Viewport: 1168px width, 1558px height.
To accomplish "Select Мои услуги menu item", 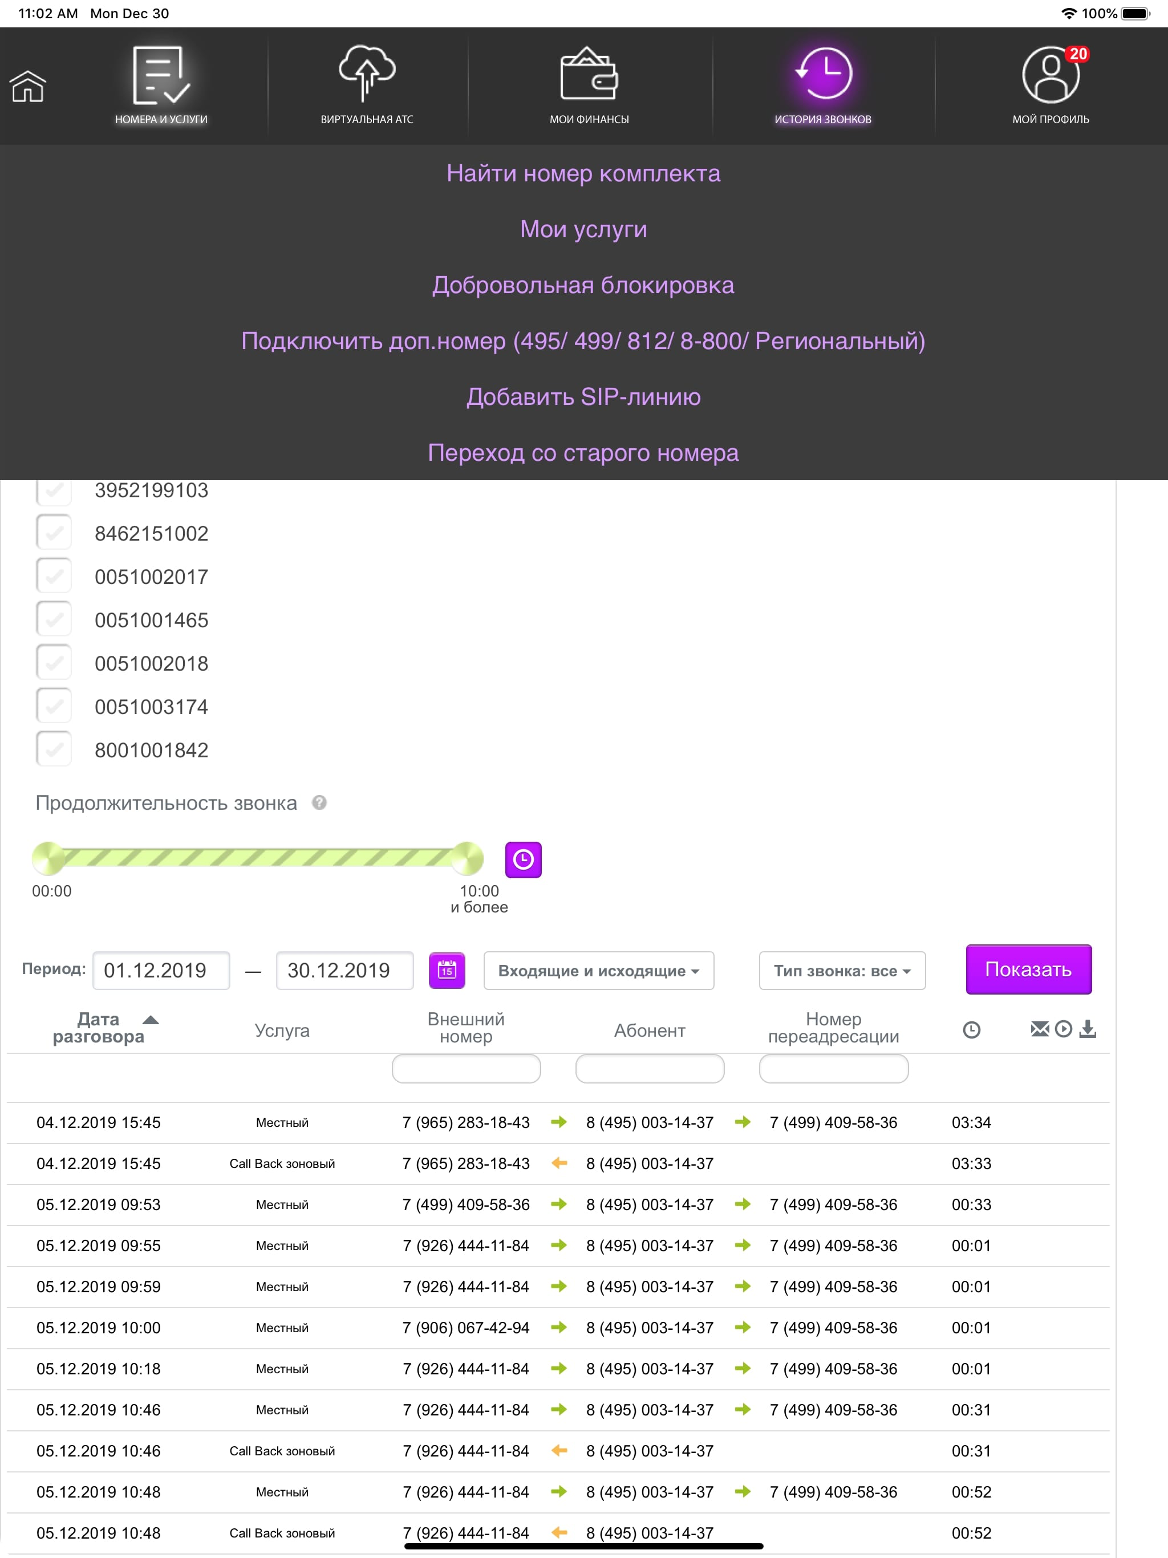I will coord(583,229).
